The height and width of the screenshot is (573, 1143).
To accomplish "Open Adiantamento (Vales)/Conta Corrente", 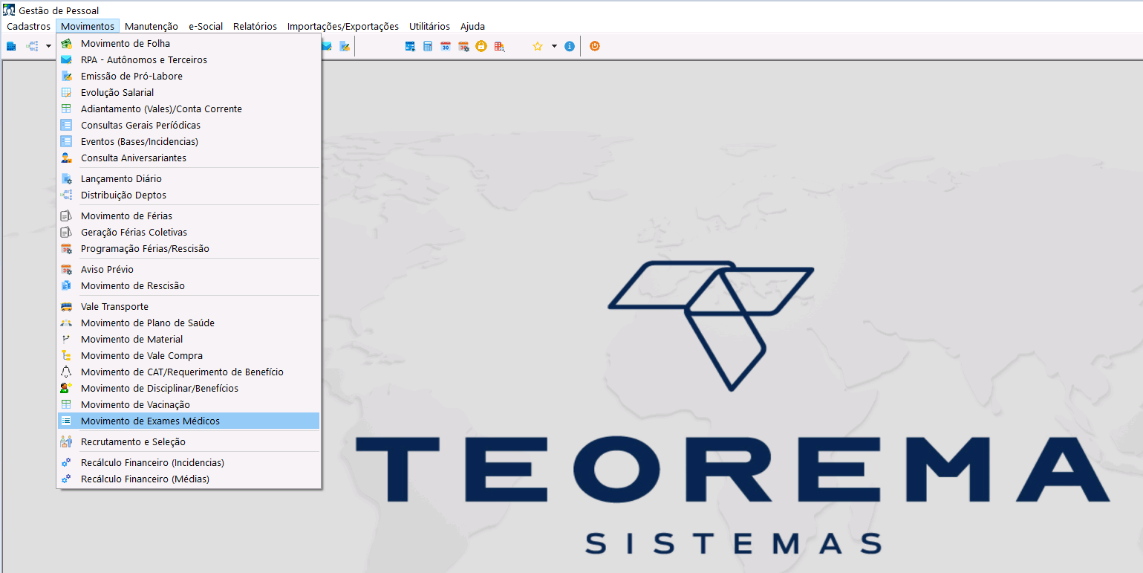I will (x=189, y=109).
